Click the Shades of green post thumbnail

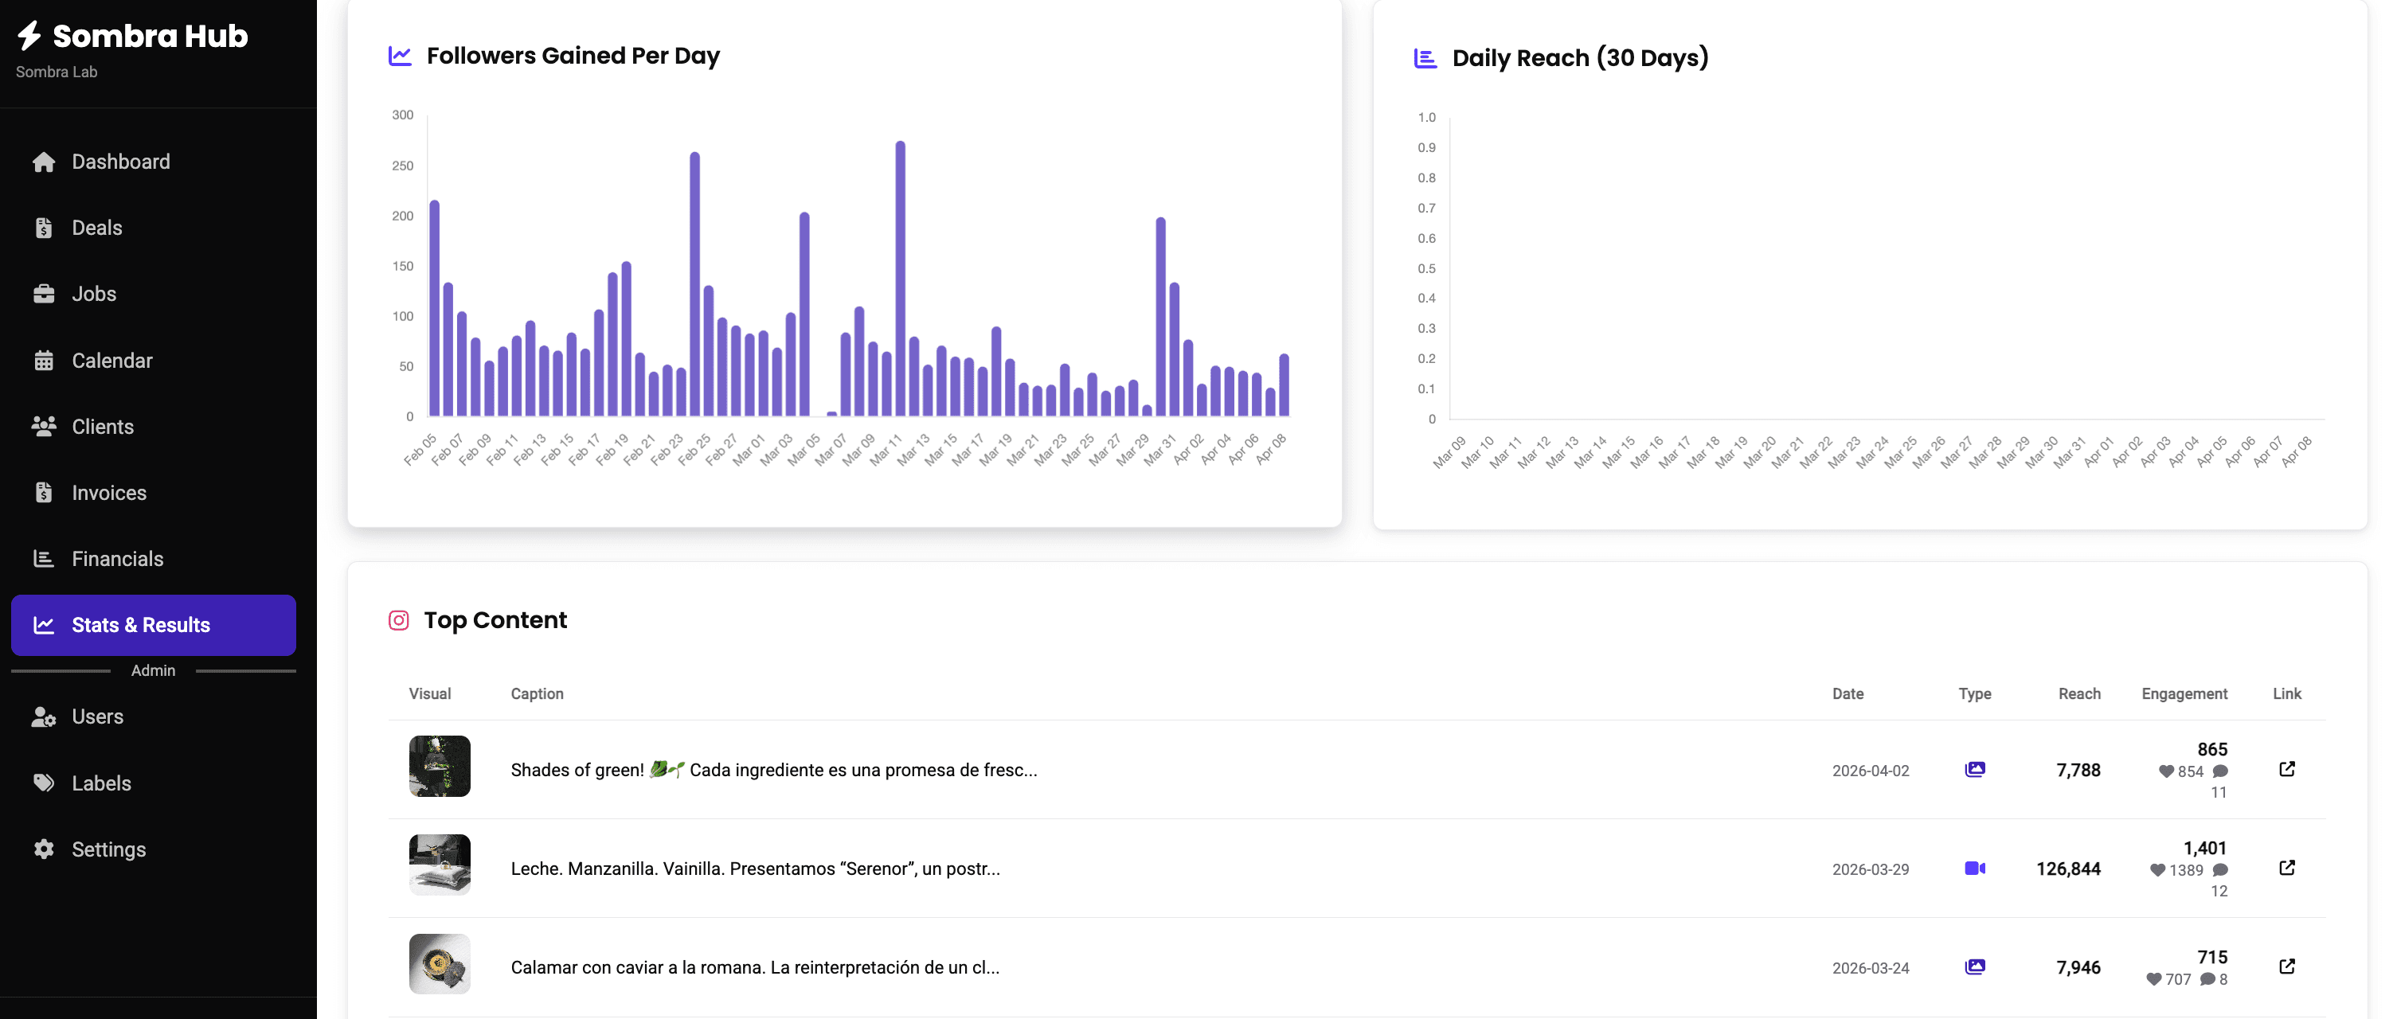point(440,766)
